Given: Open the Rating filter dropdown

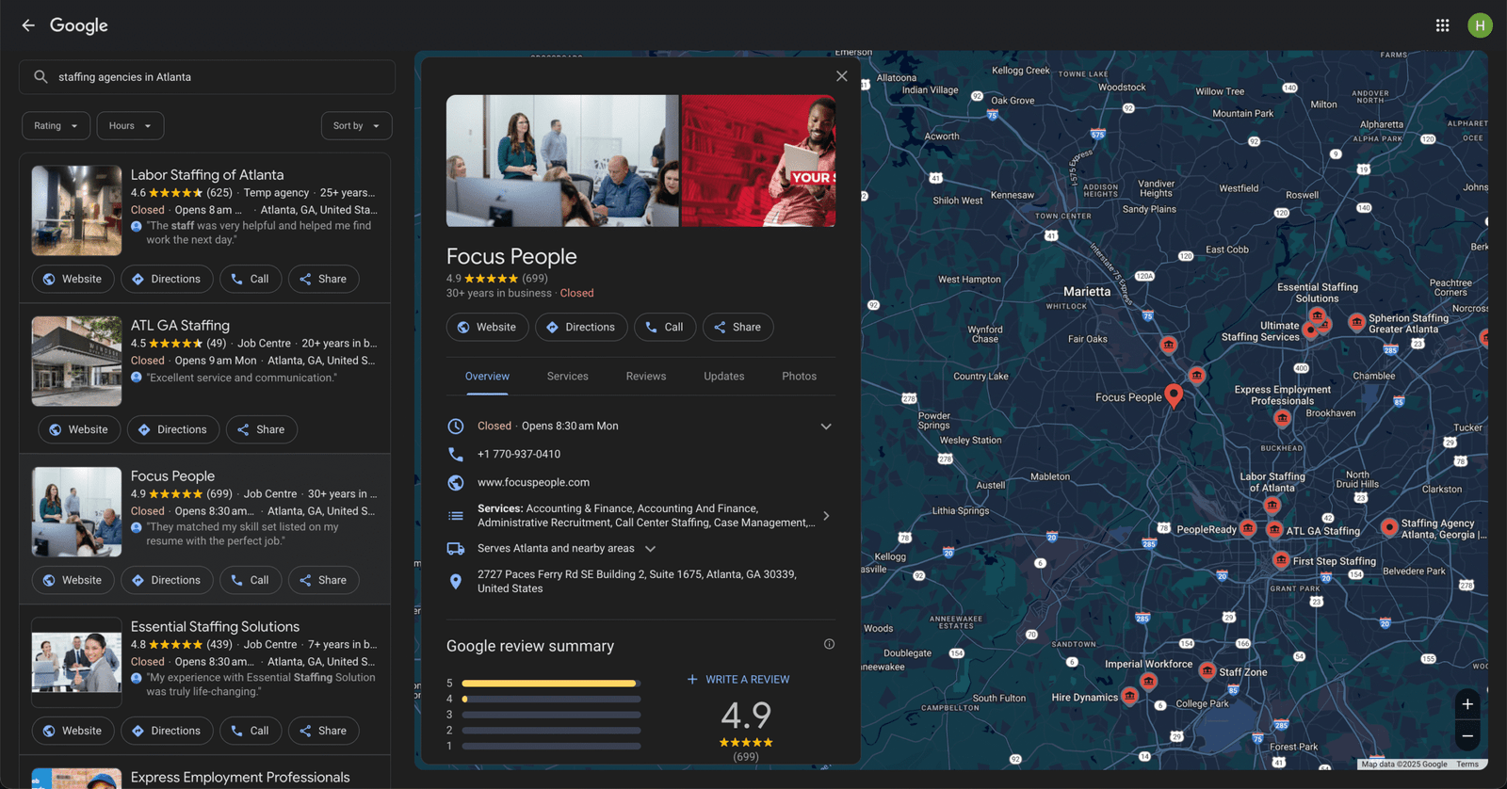Looking at the screenshot, I should [57, 126].
